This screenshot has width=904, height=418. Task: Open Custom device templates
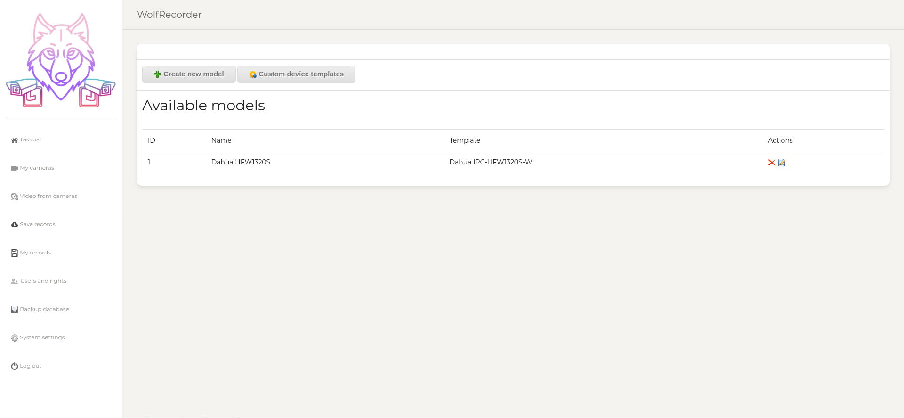[296, 74]
